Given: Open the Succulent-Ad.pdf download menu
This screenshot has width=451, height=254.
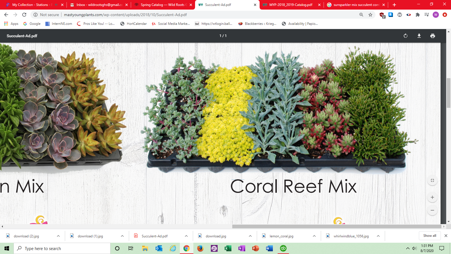Looking at the screenshot, I should coord(186,236).
